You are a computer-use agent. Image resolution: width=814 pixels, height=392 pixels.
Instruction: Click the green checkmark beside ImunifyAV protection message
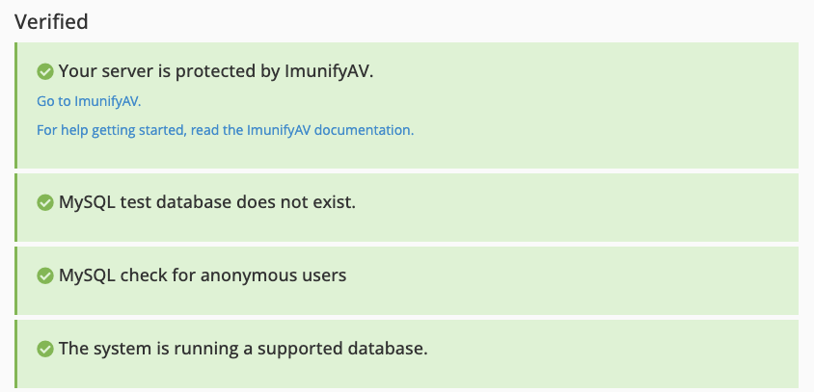click(x=44, y=71)
